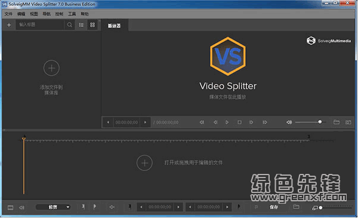Toggle the audio track speaker icon in bottom toolbar

point(21,207)
